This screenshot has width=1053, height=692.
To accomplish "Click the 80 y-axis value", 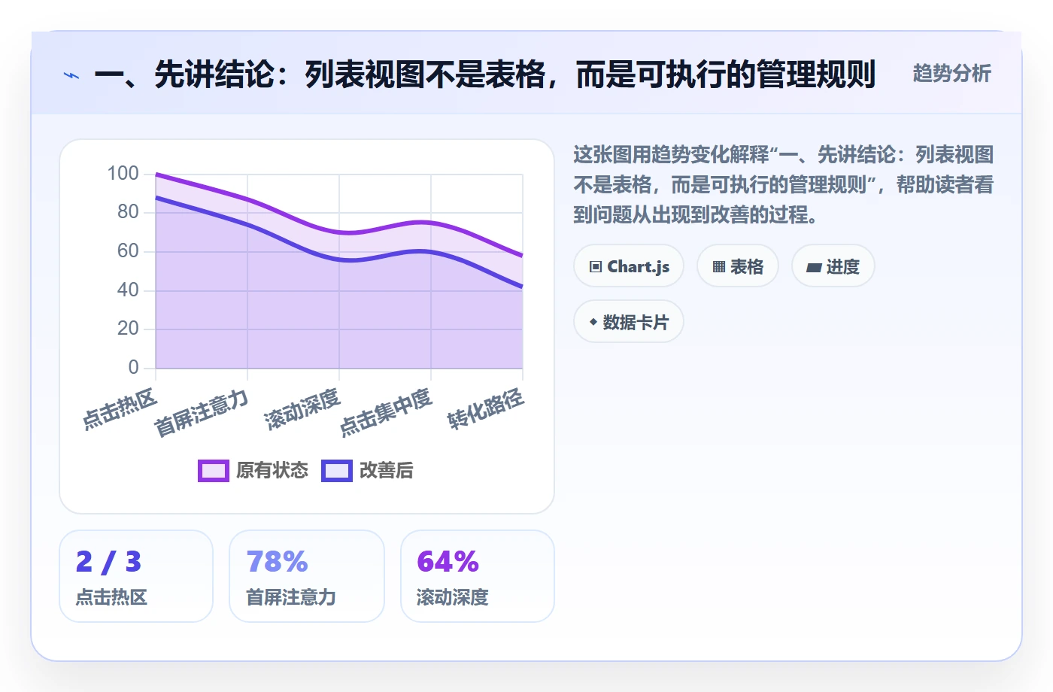I will click(x=128, y=212).
